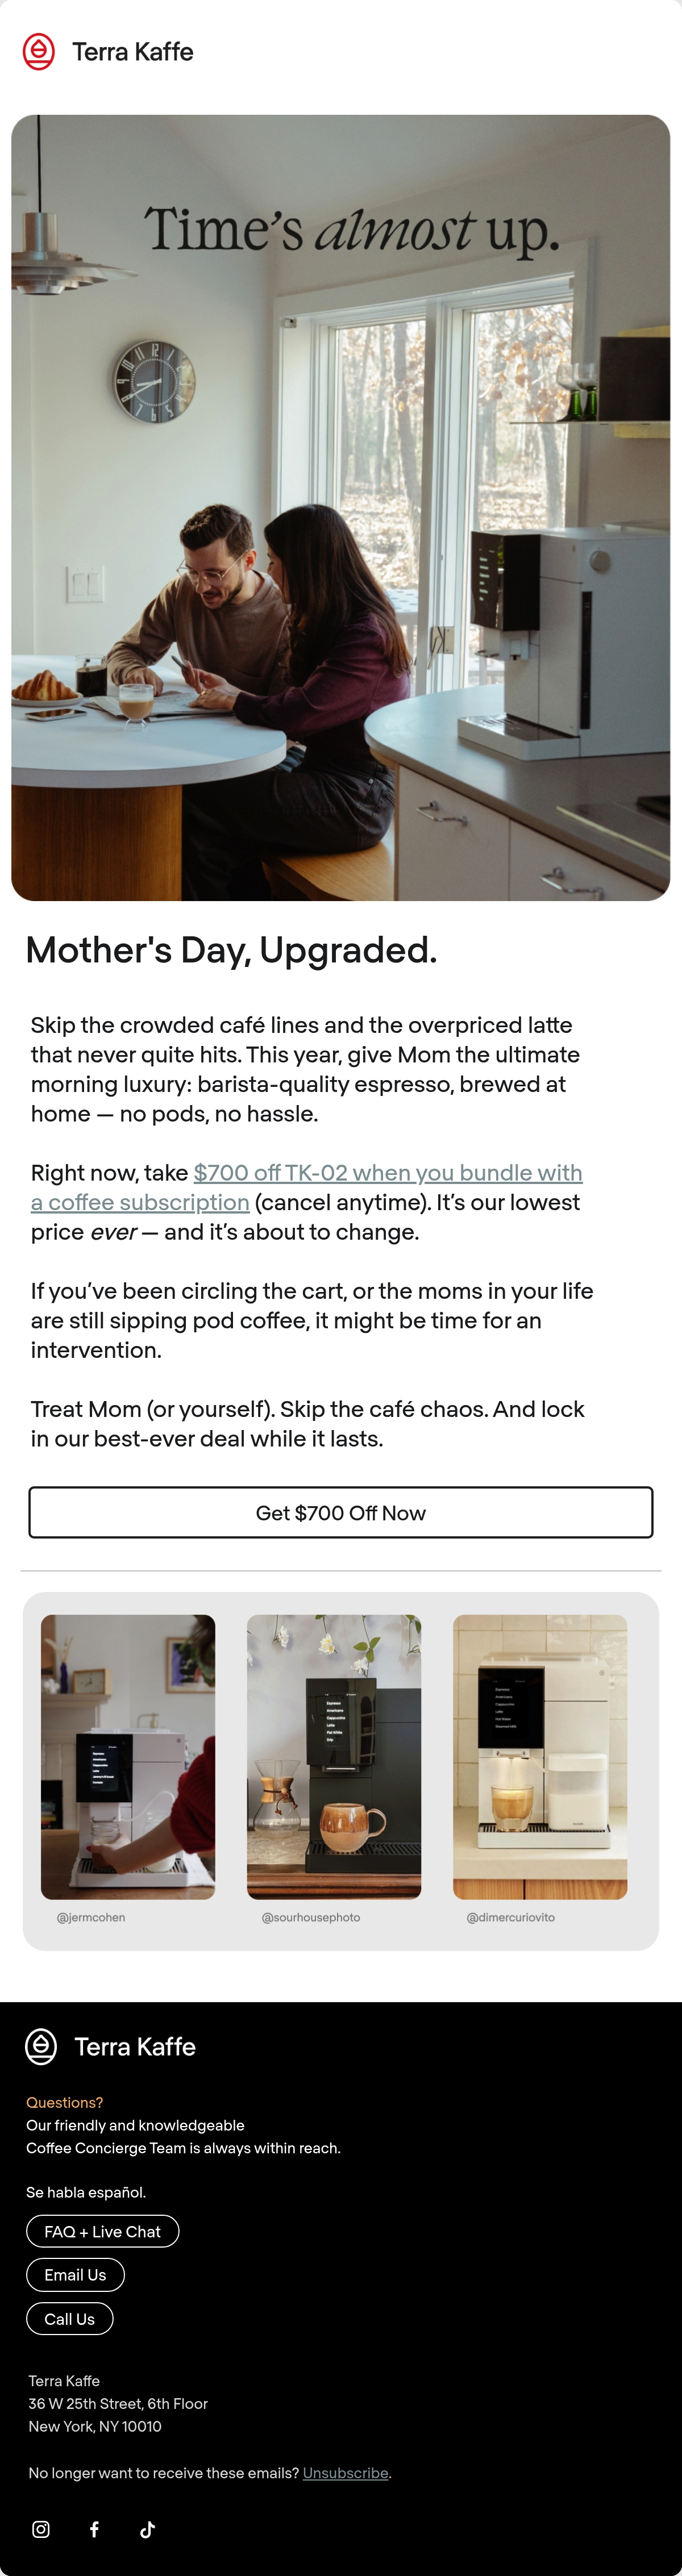Screen dimensions: 682x2576
Task: Open the Facebook icon in footer
Action: click(94, 2529)
